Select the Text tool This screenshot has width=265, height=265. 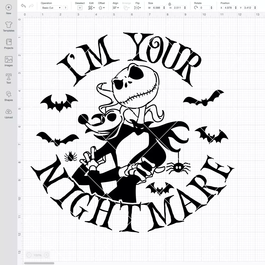(x=9, y=79)
